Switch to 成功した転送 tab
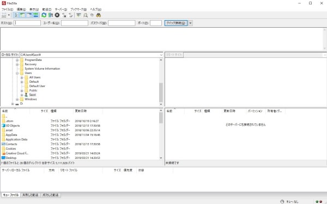The width and height of the screenshot is (327, 204). [51, 195]
